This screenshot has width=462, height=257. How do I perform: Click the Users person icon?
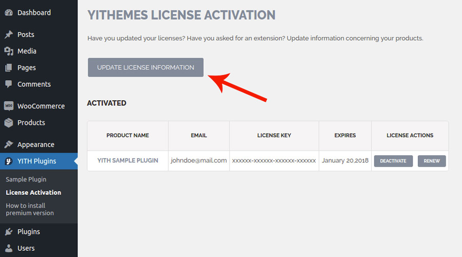(9, 248)
